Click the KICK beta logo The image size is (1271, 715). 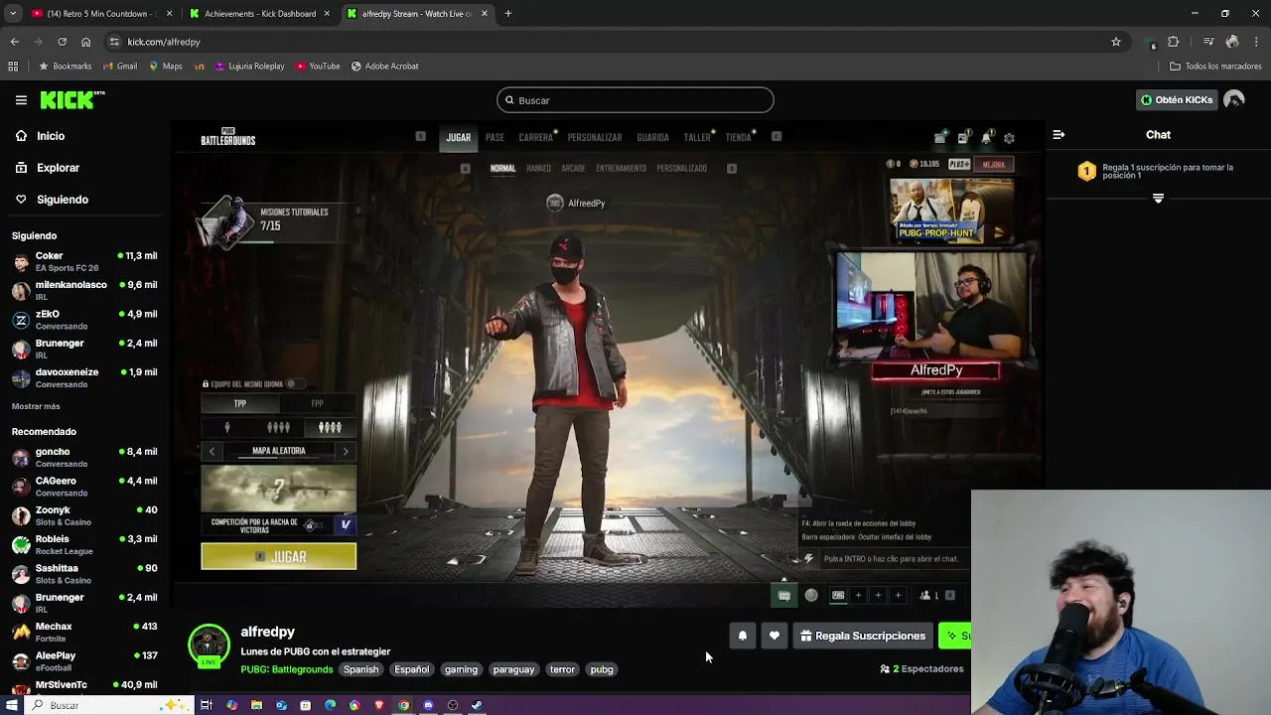pyautogui.click(x=72, y=100)
